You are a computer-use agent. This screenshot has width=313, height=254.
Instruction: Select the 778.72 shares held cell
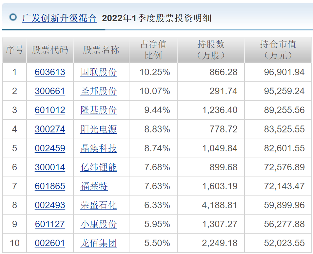(211, 129)
